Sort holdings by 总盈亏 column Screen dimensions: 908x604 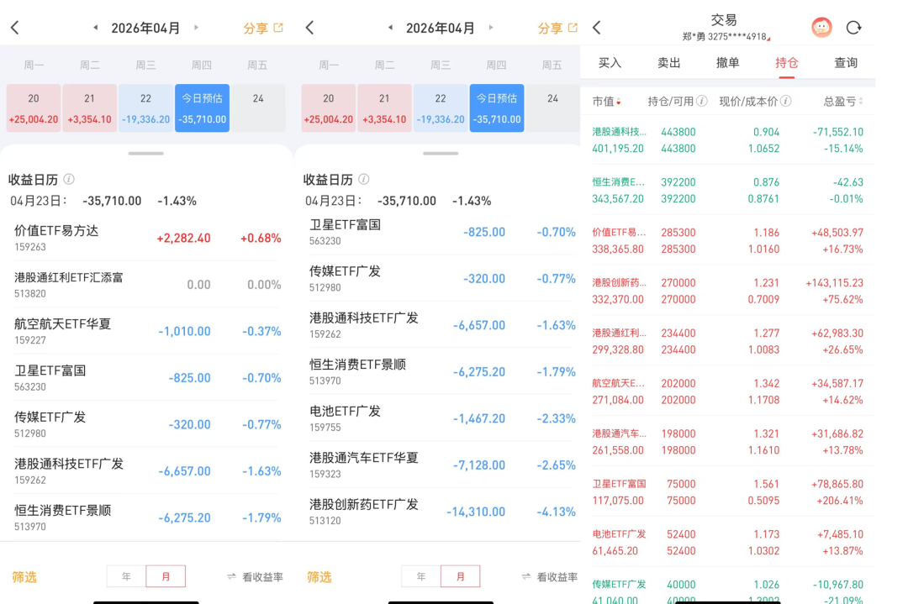click(x=843, y=102)
